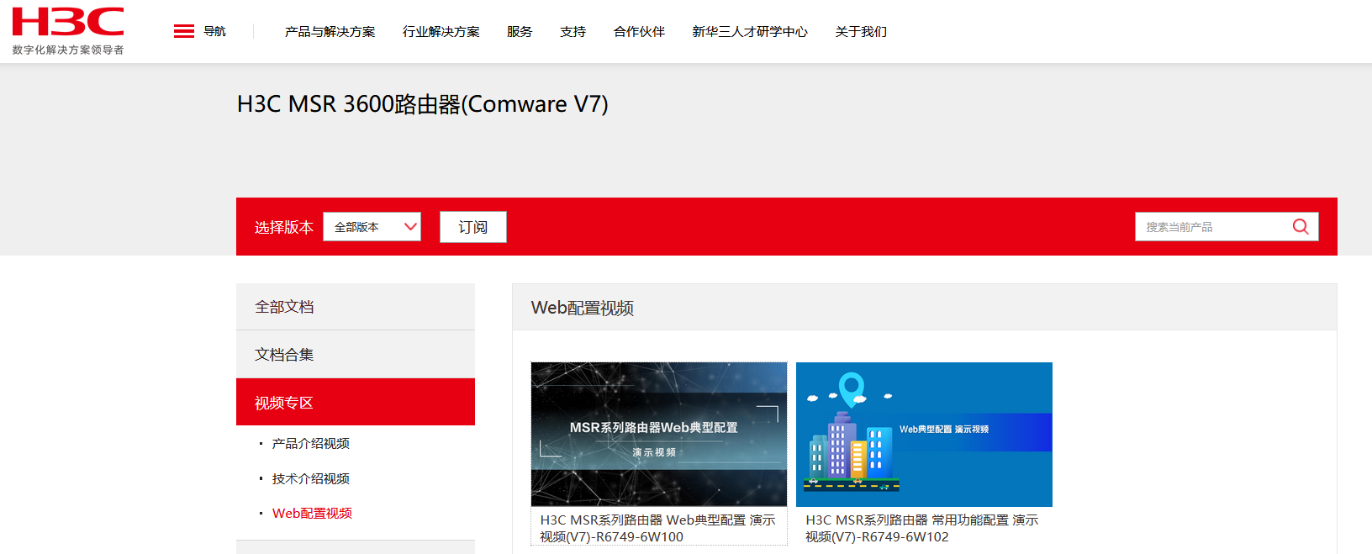Click the Web配置视频 section heading
Viewport: 1372px width, 554px height.
tap(583, 308)
